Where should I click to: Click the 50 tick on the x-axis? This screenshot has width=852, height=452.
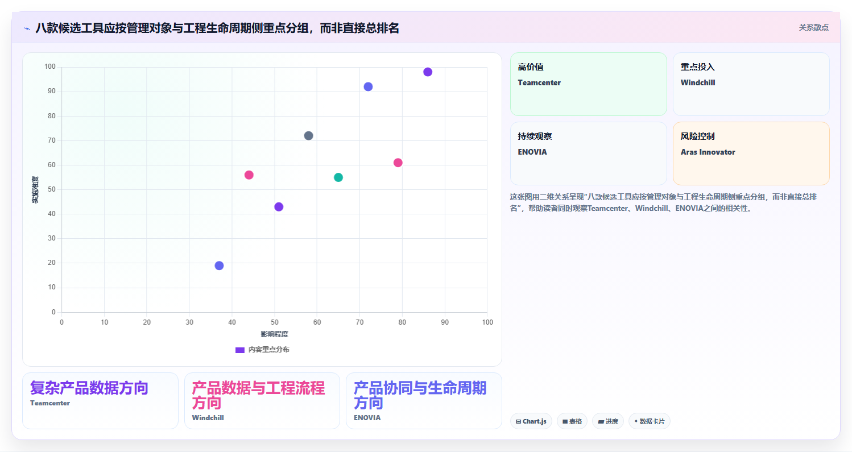tap(275, 322)
